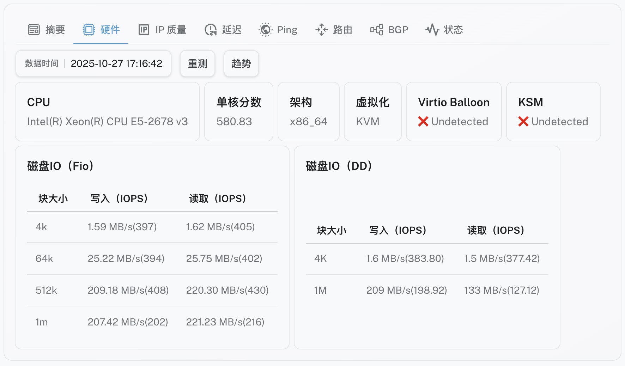Open the 延迟 tab

coord(223,30)
